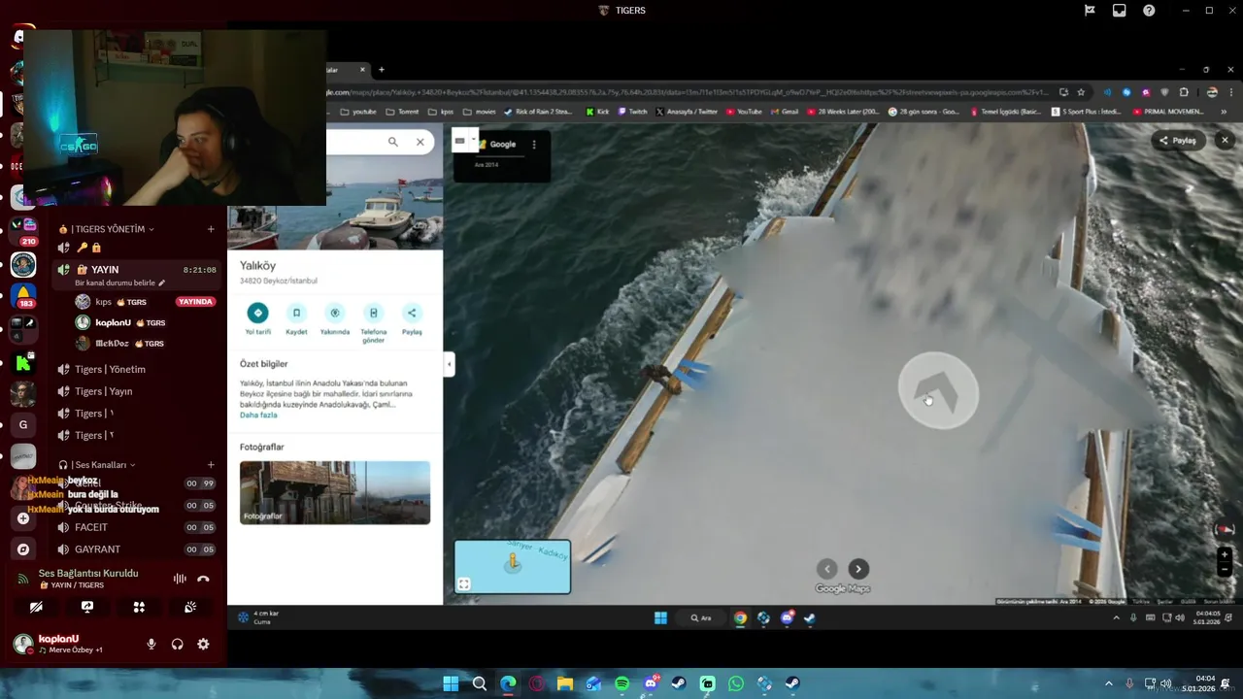
Task: Open File Explorer from Windows taskbar
Action: [x=565, y=683]
